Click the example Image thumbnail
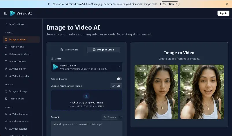Image resolution: width=232 pixels, height=136 pixels. coord(156,92)
